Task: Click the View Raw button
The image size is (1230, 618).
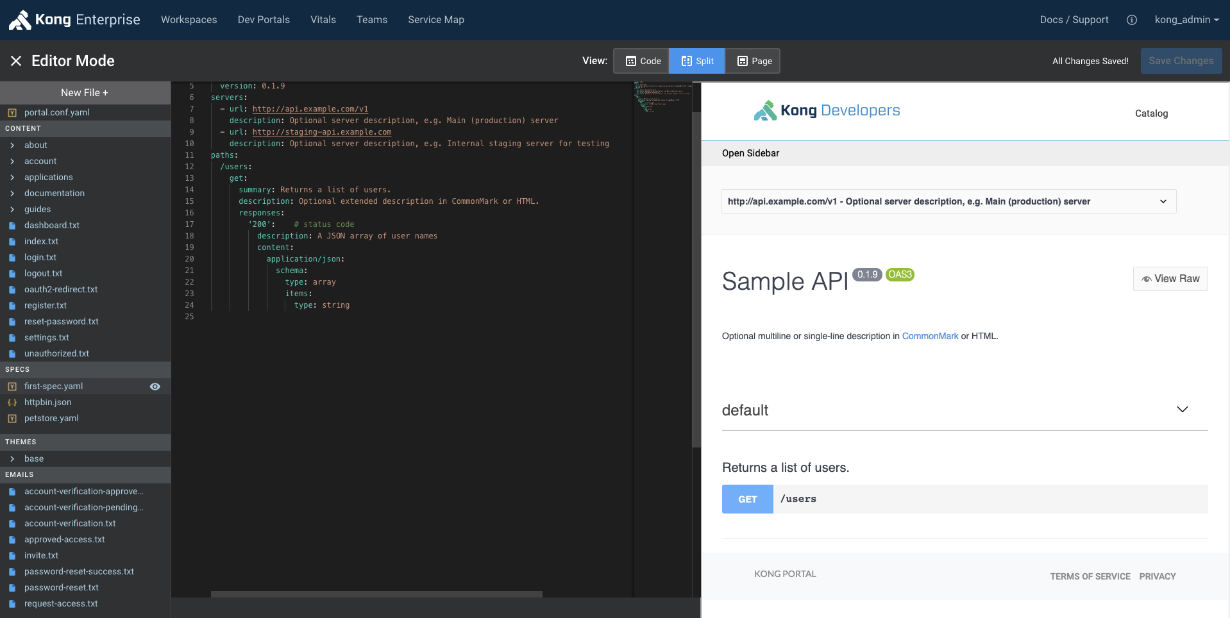Action: click(x=1169, y=278)
